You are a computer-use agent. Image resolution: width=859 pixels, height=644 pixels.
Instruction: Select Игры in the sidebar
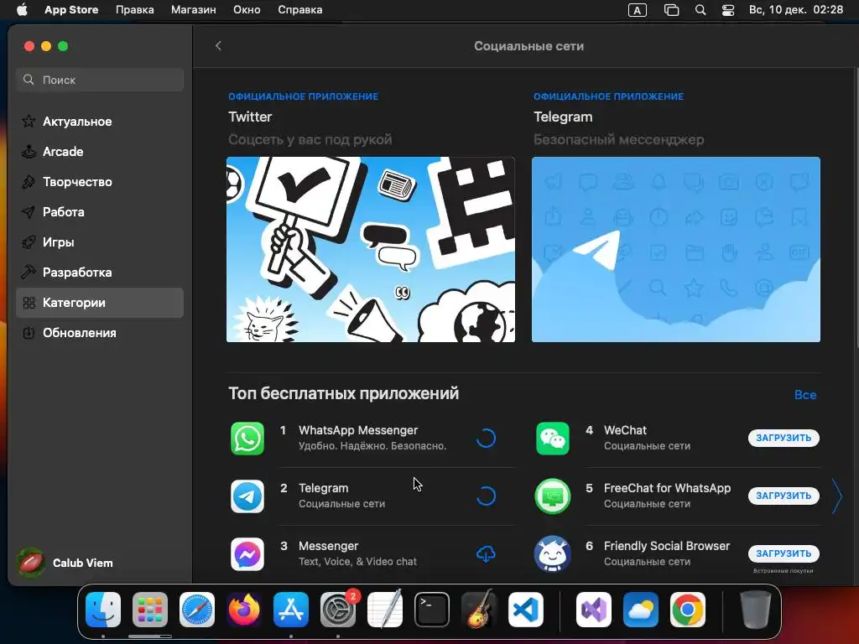[x=100, y=242]
